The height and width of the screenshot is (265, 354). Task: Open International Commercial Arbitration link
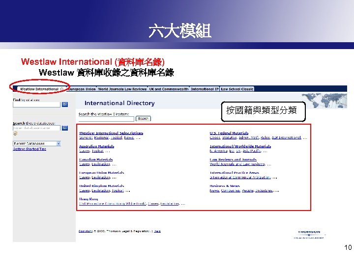coord(240,177)
